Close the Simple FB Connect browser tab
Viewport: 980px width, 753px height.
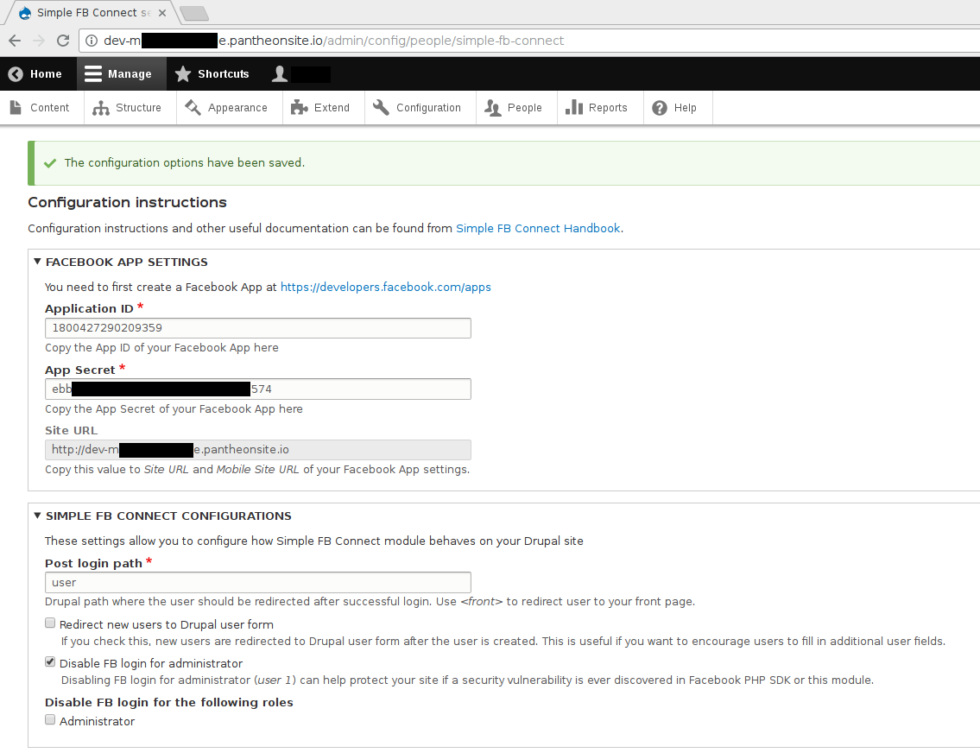(161, 12)
